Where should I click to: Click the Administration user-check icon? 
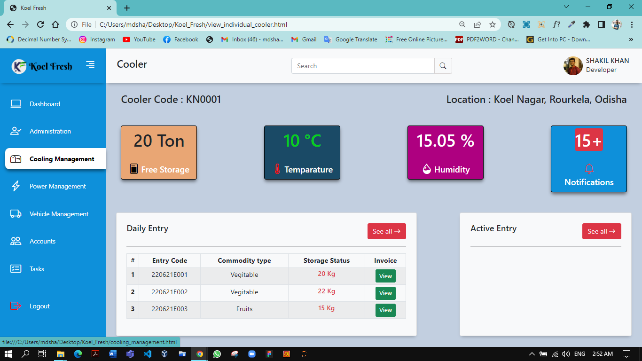pos(16,131)
